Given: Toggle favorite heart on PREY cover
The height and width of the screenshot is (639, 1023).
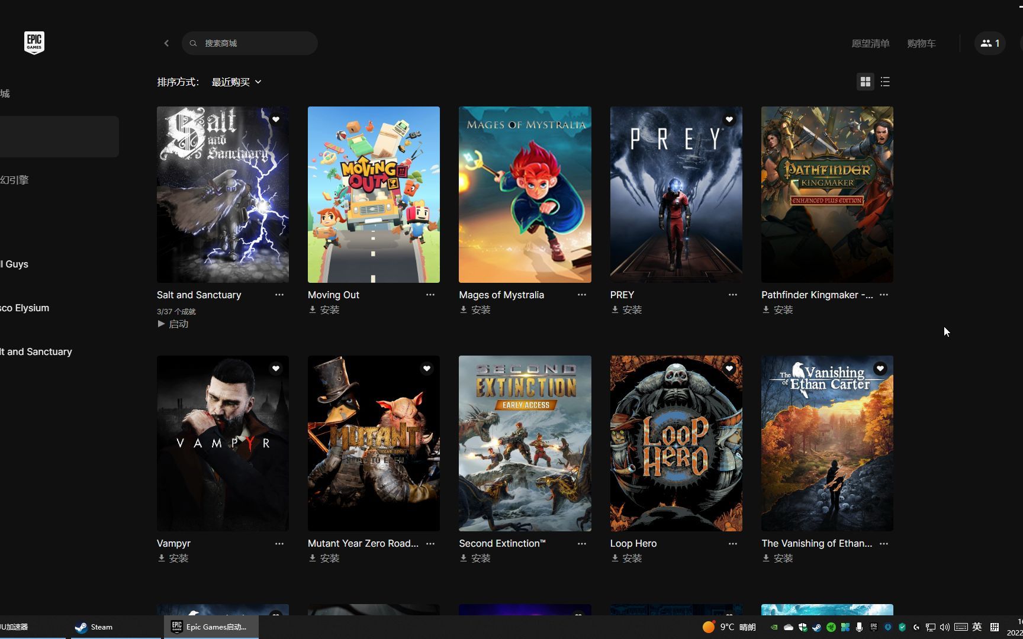Looking at the screenshot, I should pyautogui.click(x=729, y=120).
